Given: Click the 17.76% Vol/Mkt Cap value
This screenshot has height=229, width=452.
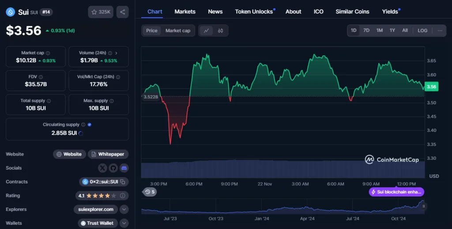Looking at the screenshot, I should (x=98, y=84).
